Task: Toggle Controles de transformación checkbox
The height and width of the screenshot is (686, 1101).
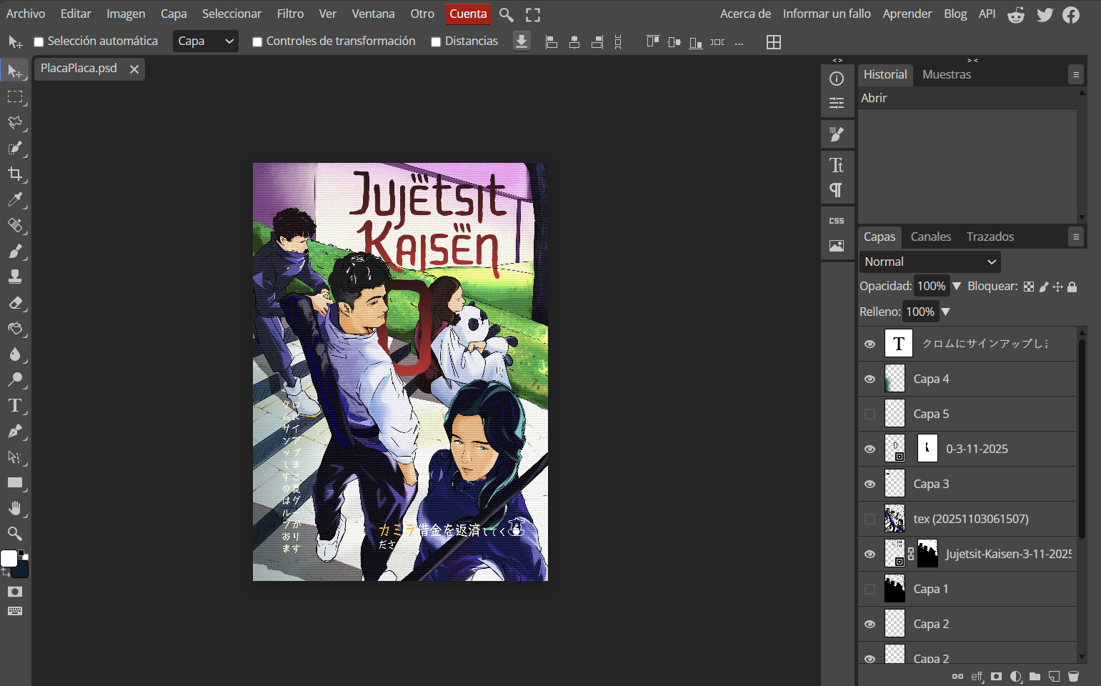Action: (257, 42)
